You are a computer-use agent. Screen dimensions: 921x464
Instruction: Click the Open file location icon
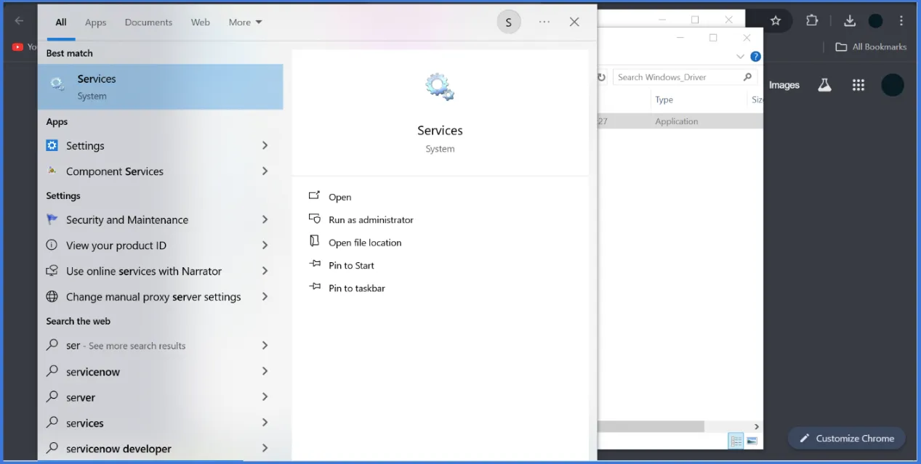pos(314,241)
